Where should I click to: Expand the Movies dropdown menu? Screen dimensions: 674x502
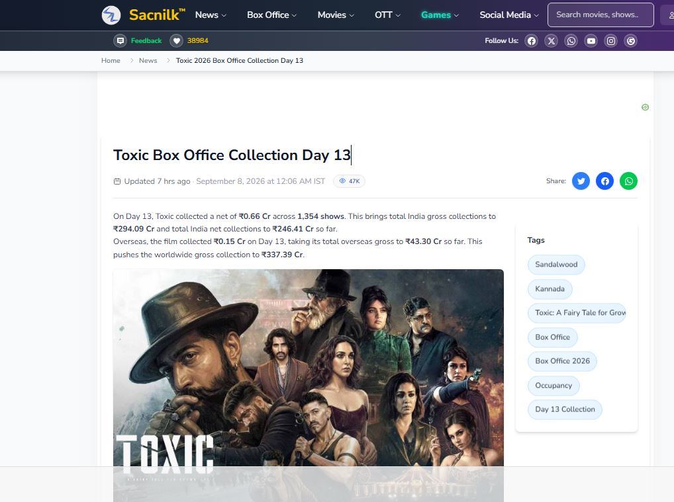tap(336, 15)
